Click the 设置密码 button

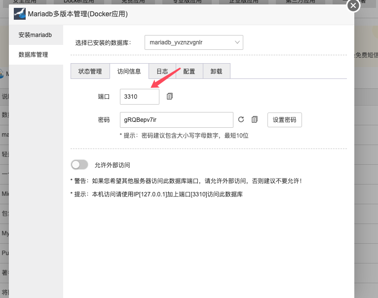click(284, 120)
